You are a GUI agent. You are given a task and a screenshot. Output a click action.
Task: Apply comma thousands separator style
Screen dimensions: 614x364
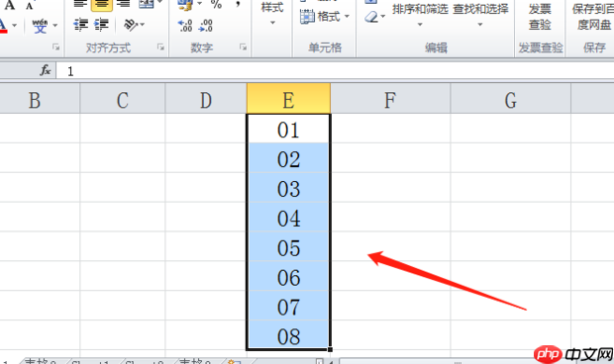(238, 4)
